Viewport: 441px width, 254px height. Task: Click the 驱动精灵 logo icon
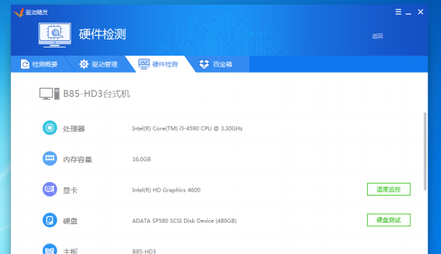[x=19, y=12]
